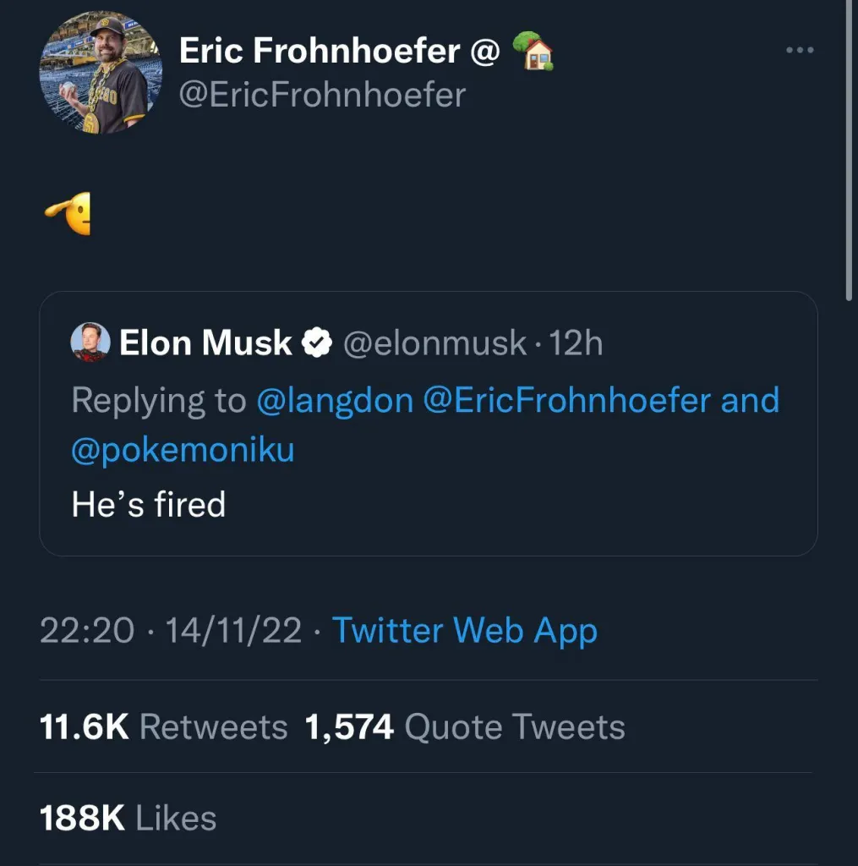The width and height of the screenshot is (858, 866).
Task: Click the saluting face emoji
Action: [68, 213]
